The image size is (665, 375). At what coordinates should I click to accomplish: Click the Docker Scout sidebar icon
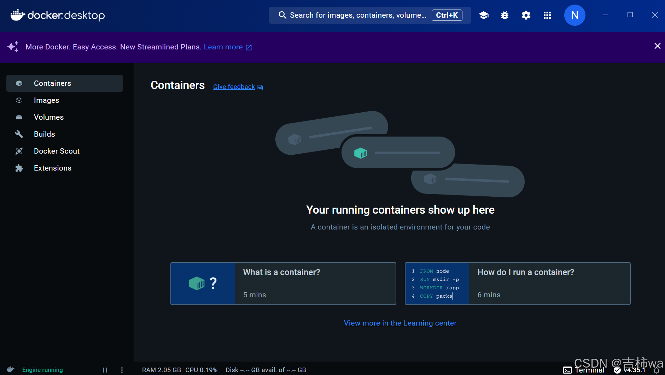pos(19,151)
